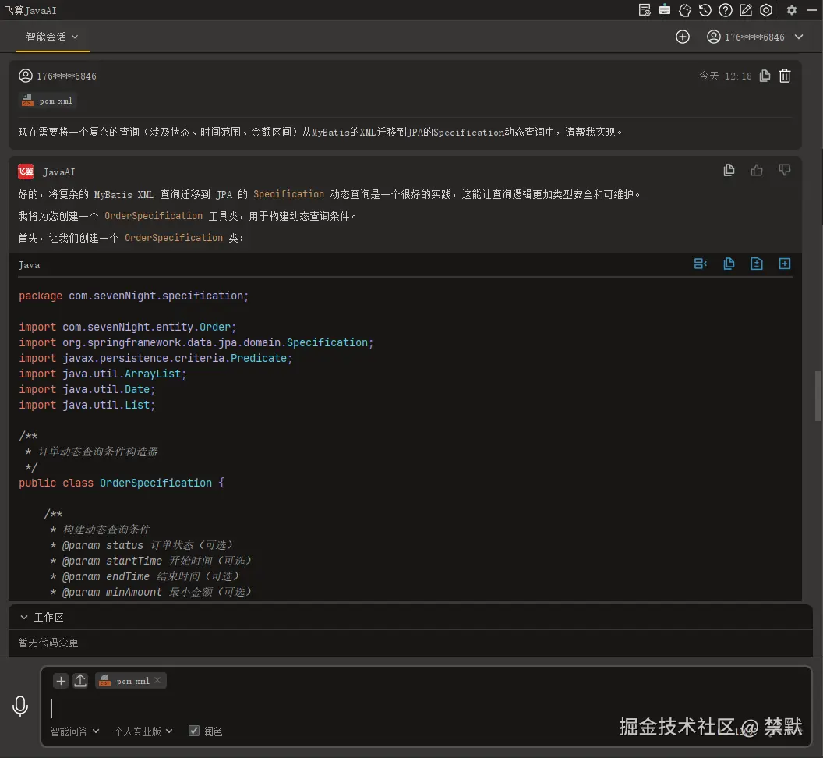Image resolution: width=823 pixels, height=758 pixels.
Task: Copy the Java code block
Action: [x=729, y=264]
